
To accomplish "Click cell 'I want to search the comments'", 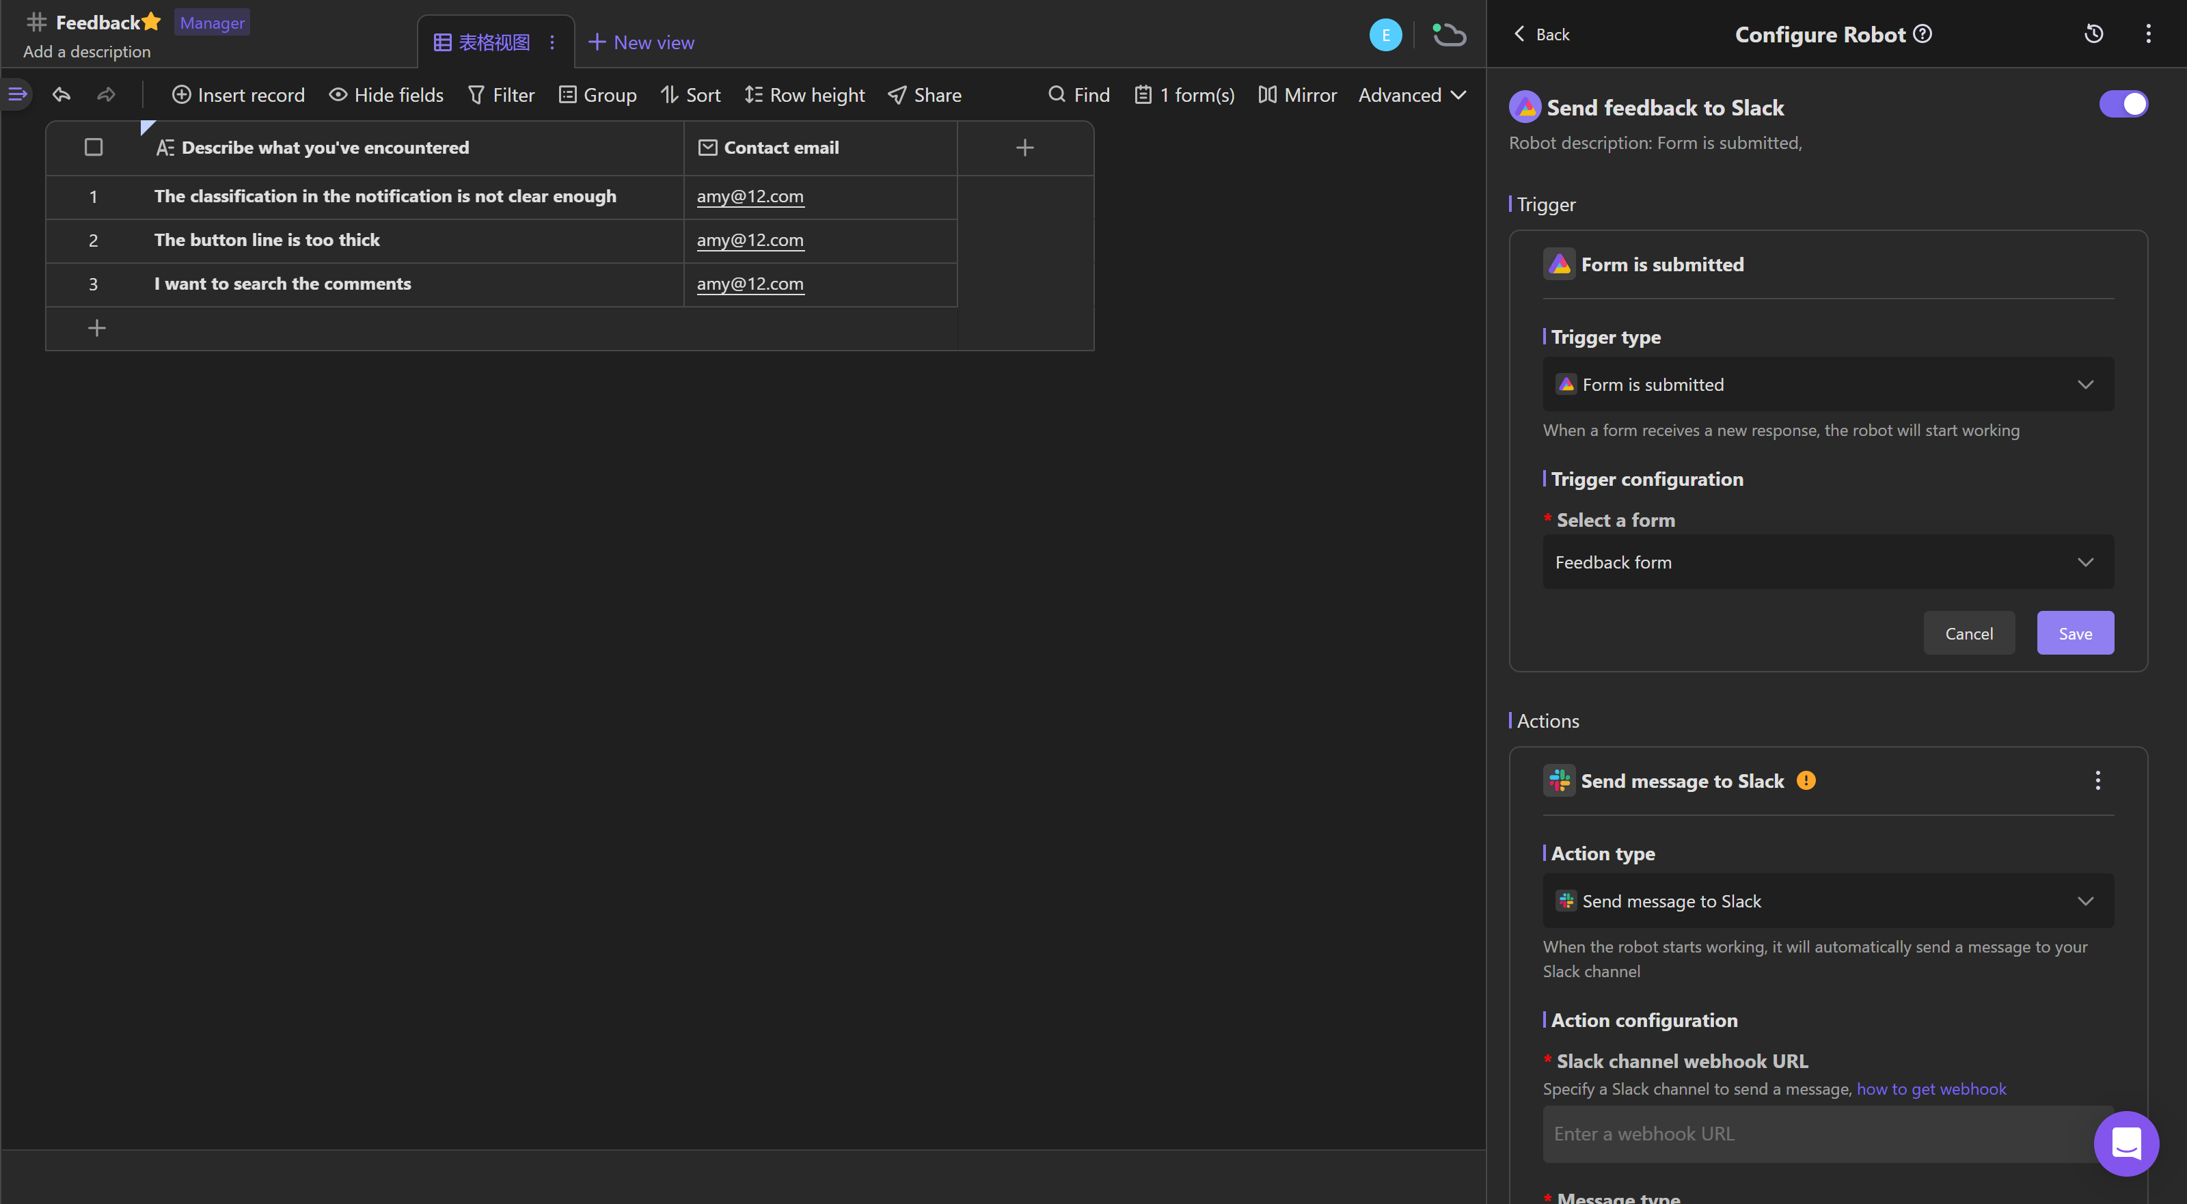I will click(411, 284).
